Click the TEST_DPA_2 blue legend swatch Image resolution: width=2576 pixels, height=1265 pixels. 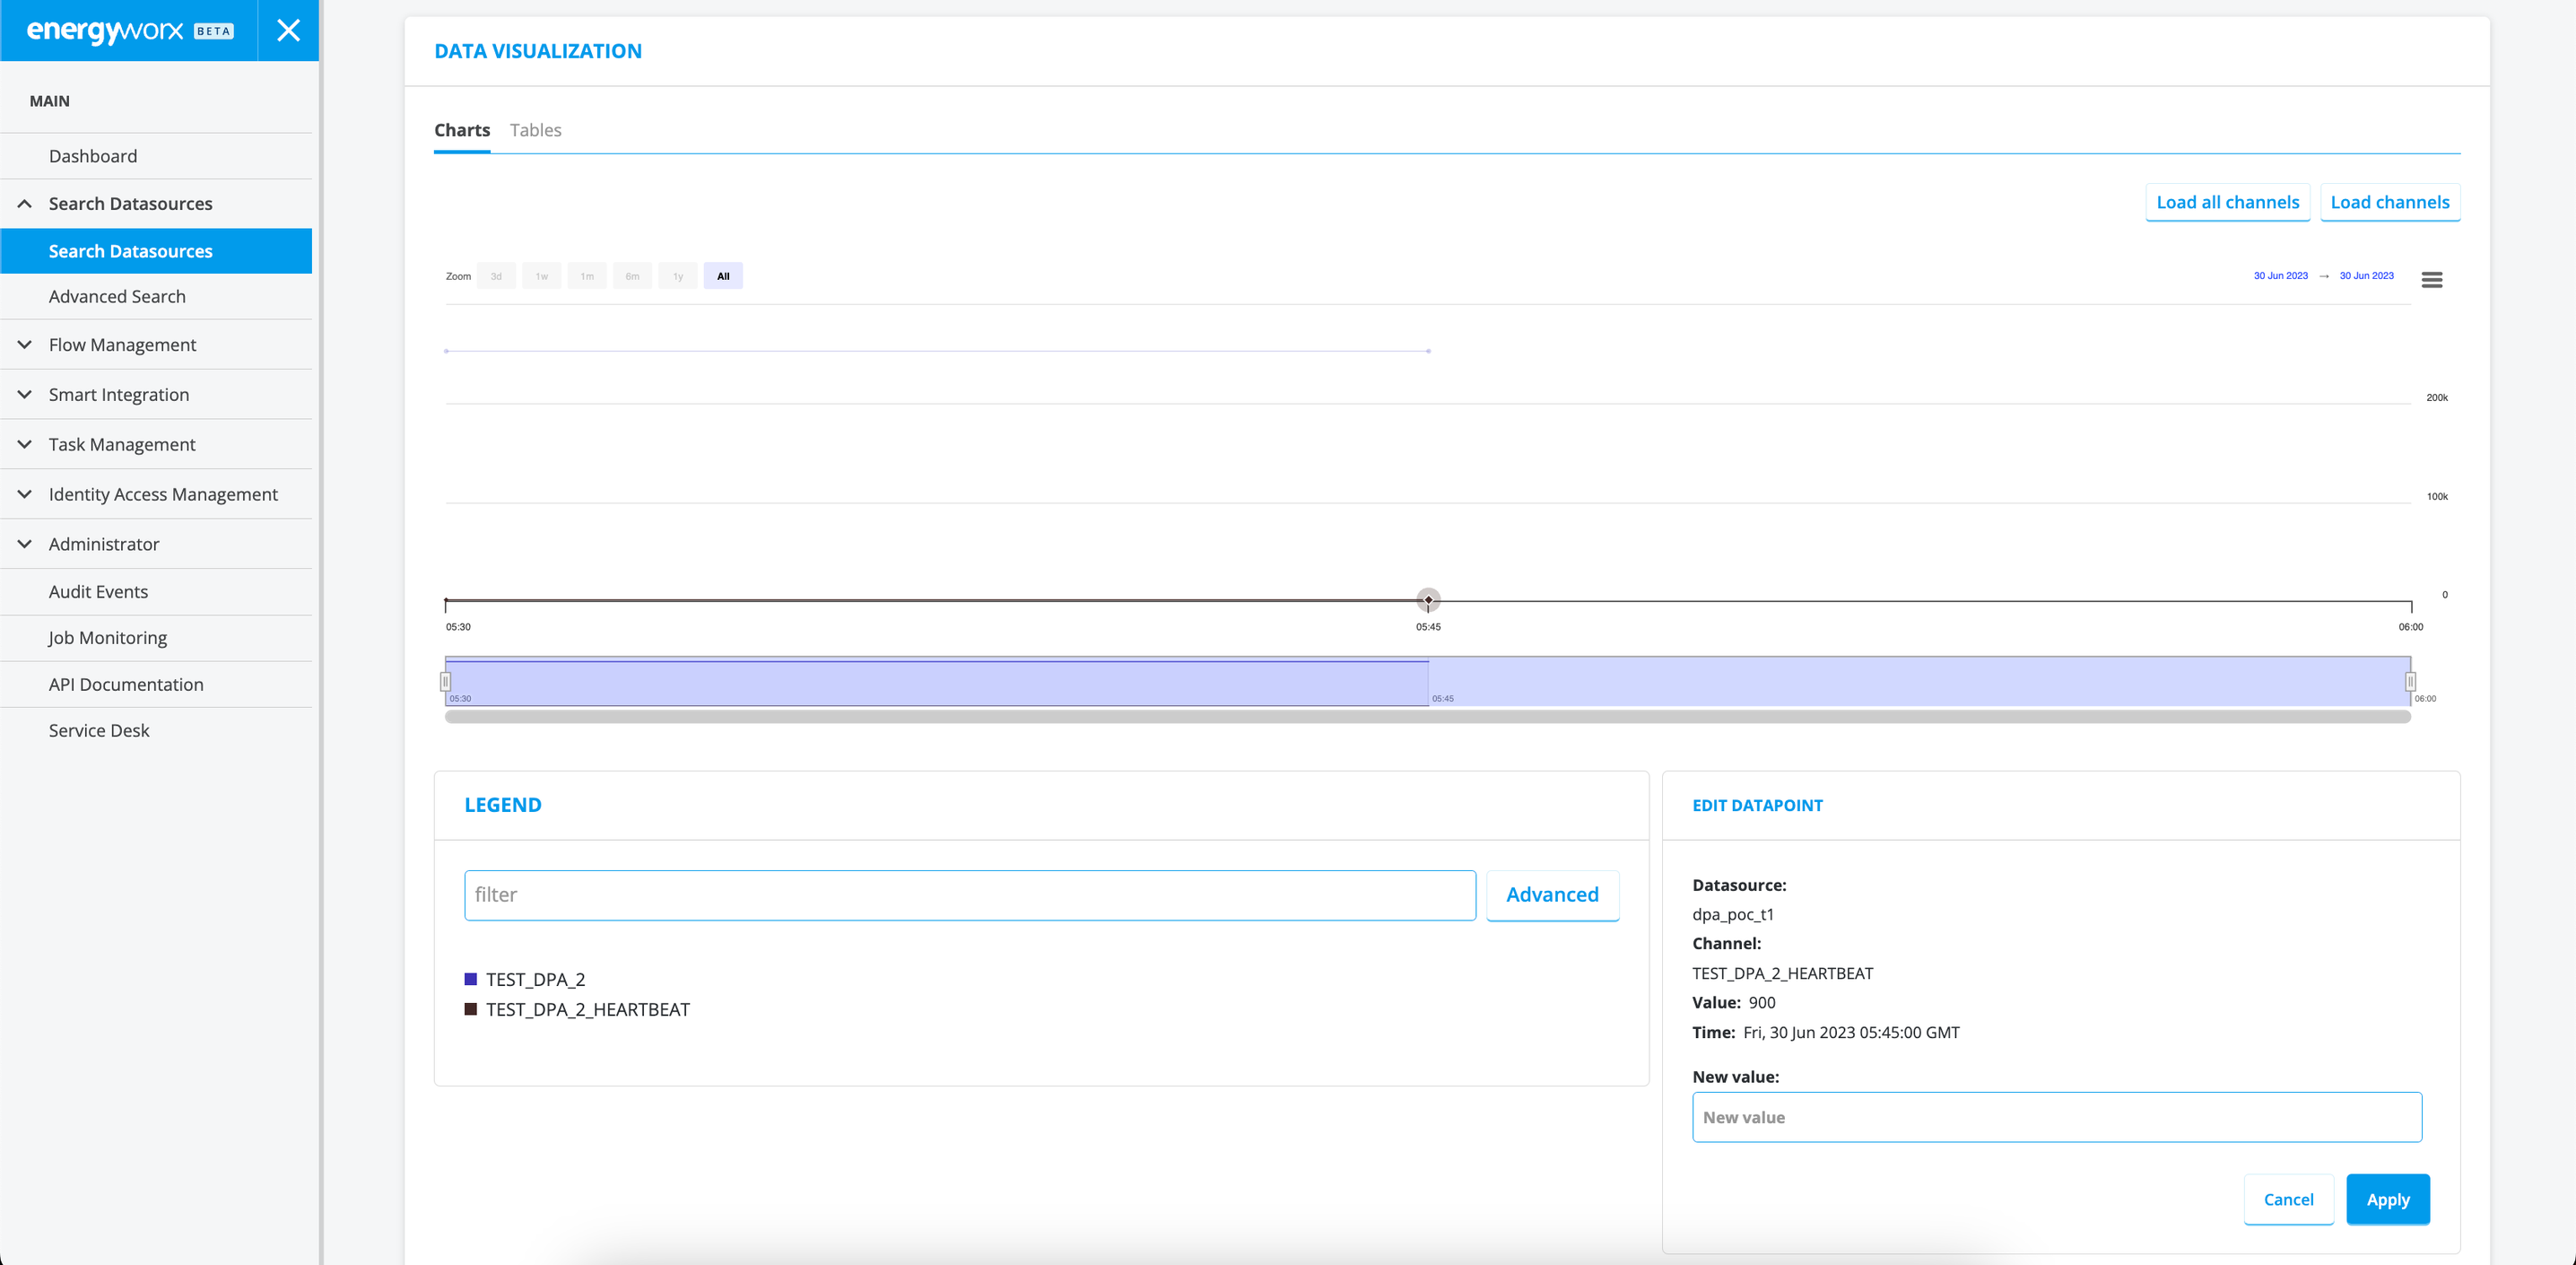[470, 979]
